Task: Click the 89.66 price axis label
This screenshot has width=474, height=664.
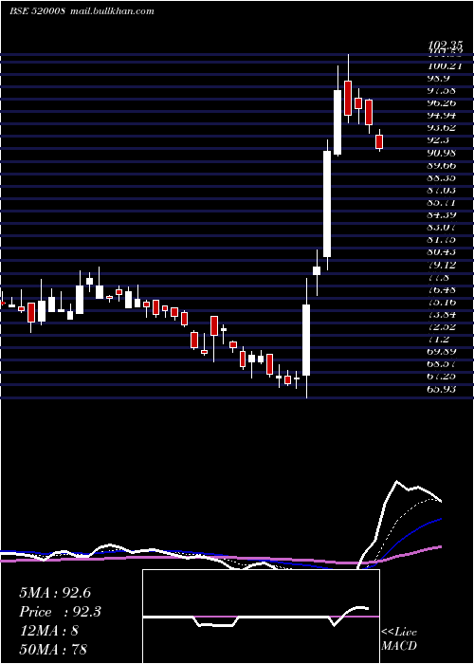Action: pyautogui.click(x=444, y=165)
